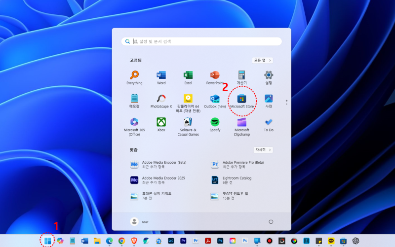Screen dimensions: 395x247
Task: Open the Xbox app
Action: pos(161,125)
